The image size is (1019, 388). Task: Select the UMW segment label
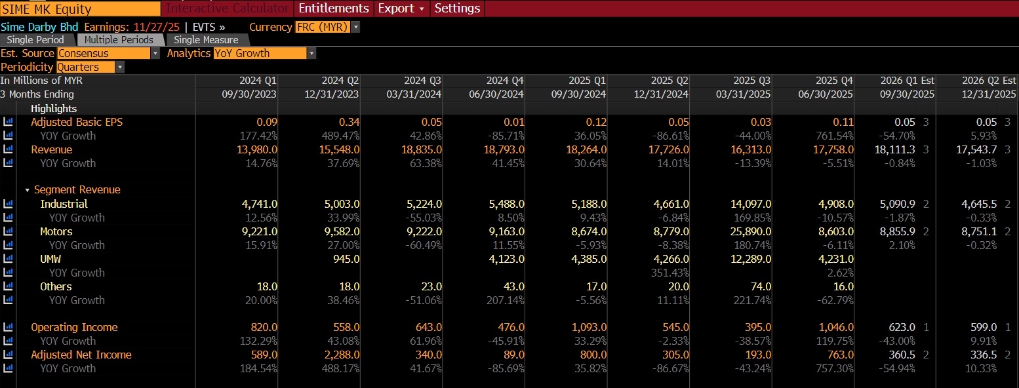pyautogui.click(x=50, y=259)
